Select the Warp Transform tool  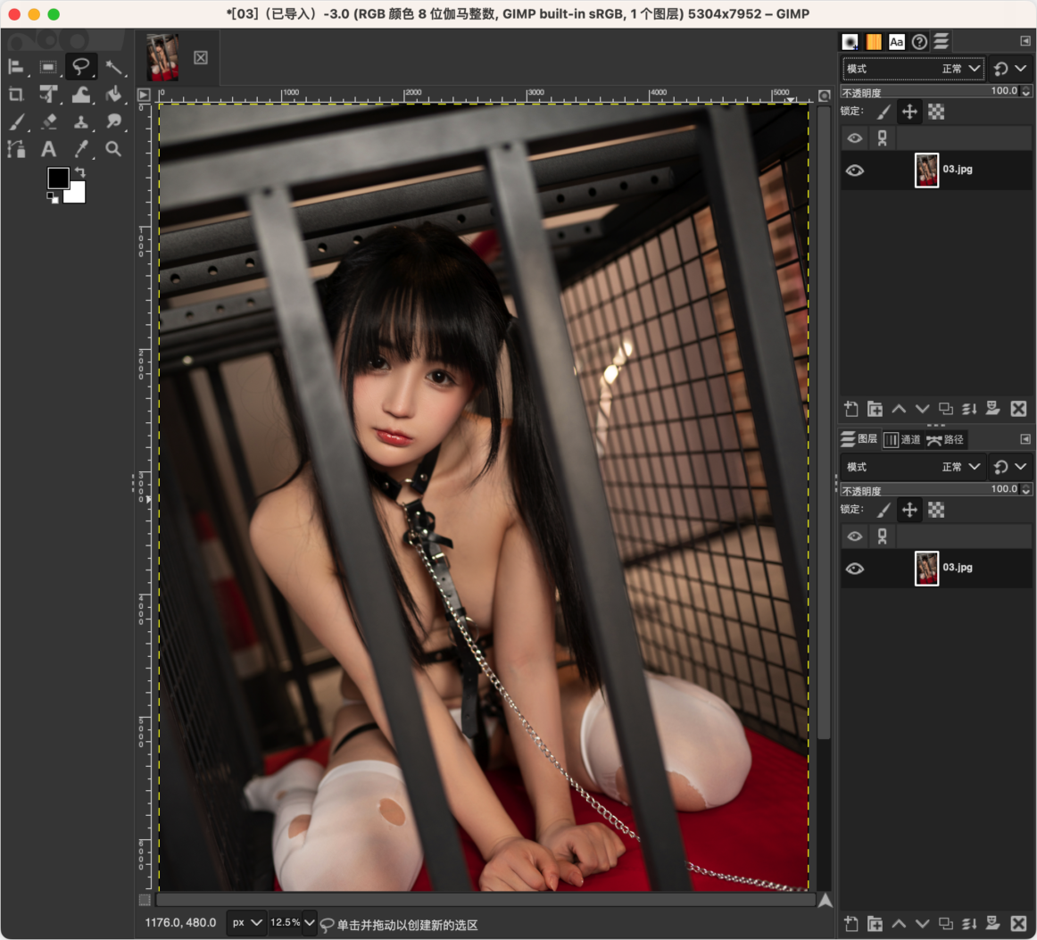click(x=80, y=95)
